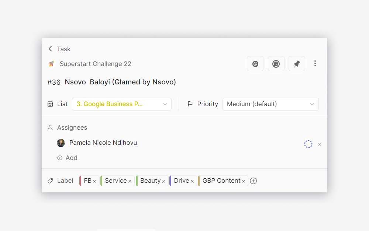This screenshot has height=231, width=369.
Task: Click the rocket icon beside Superstart Challenge 22
Action: coord(51,64)
